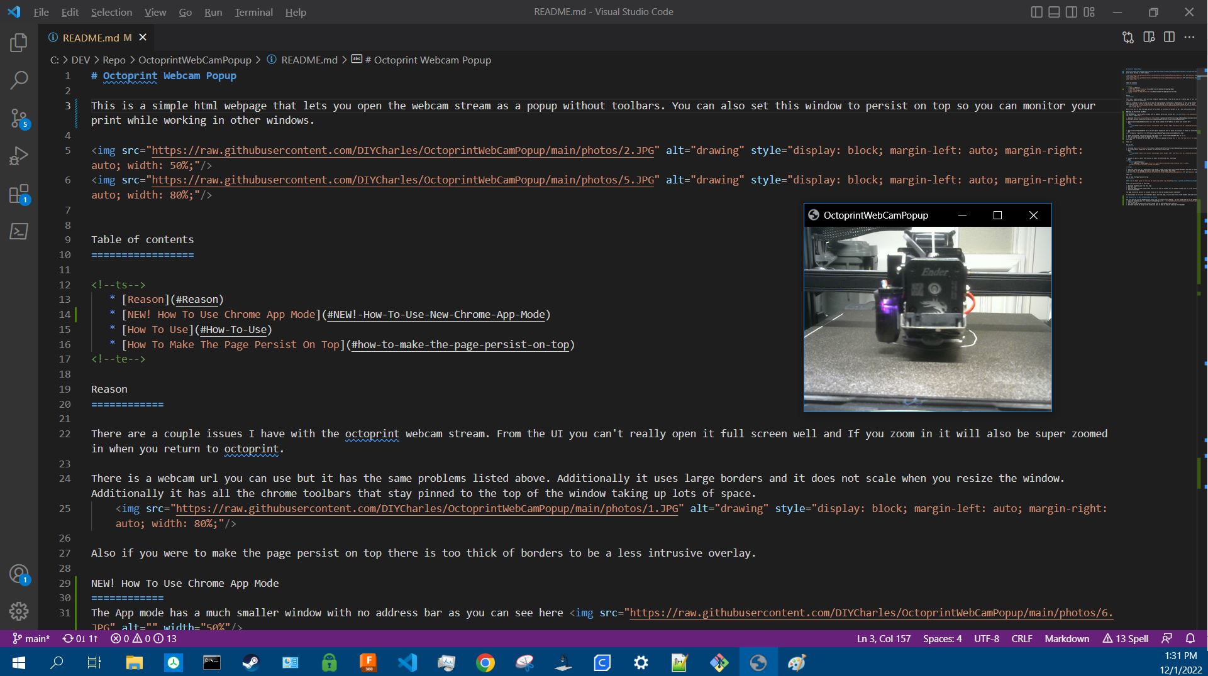Toggle the secondary side bar layout button
This screenshot has width=1208, height=676.
1072,12
